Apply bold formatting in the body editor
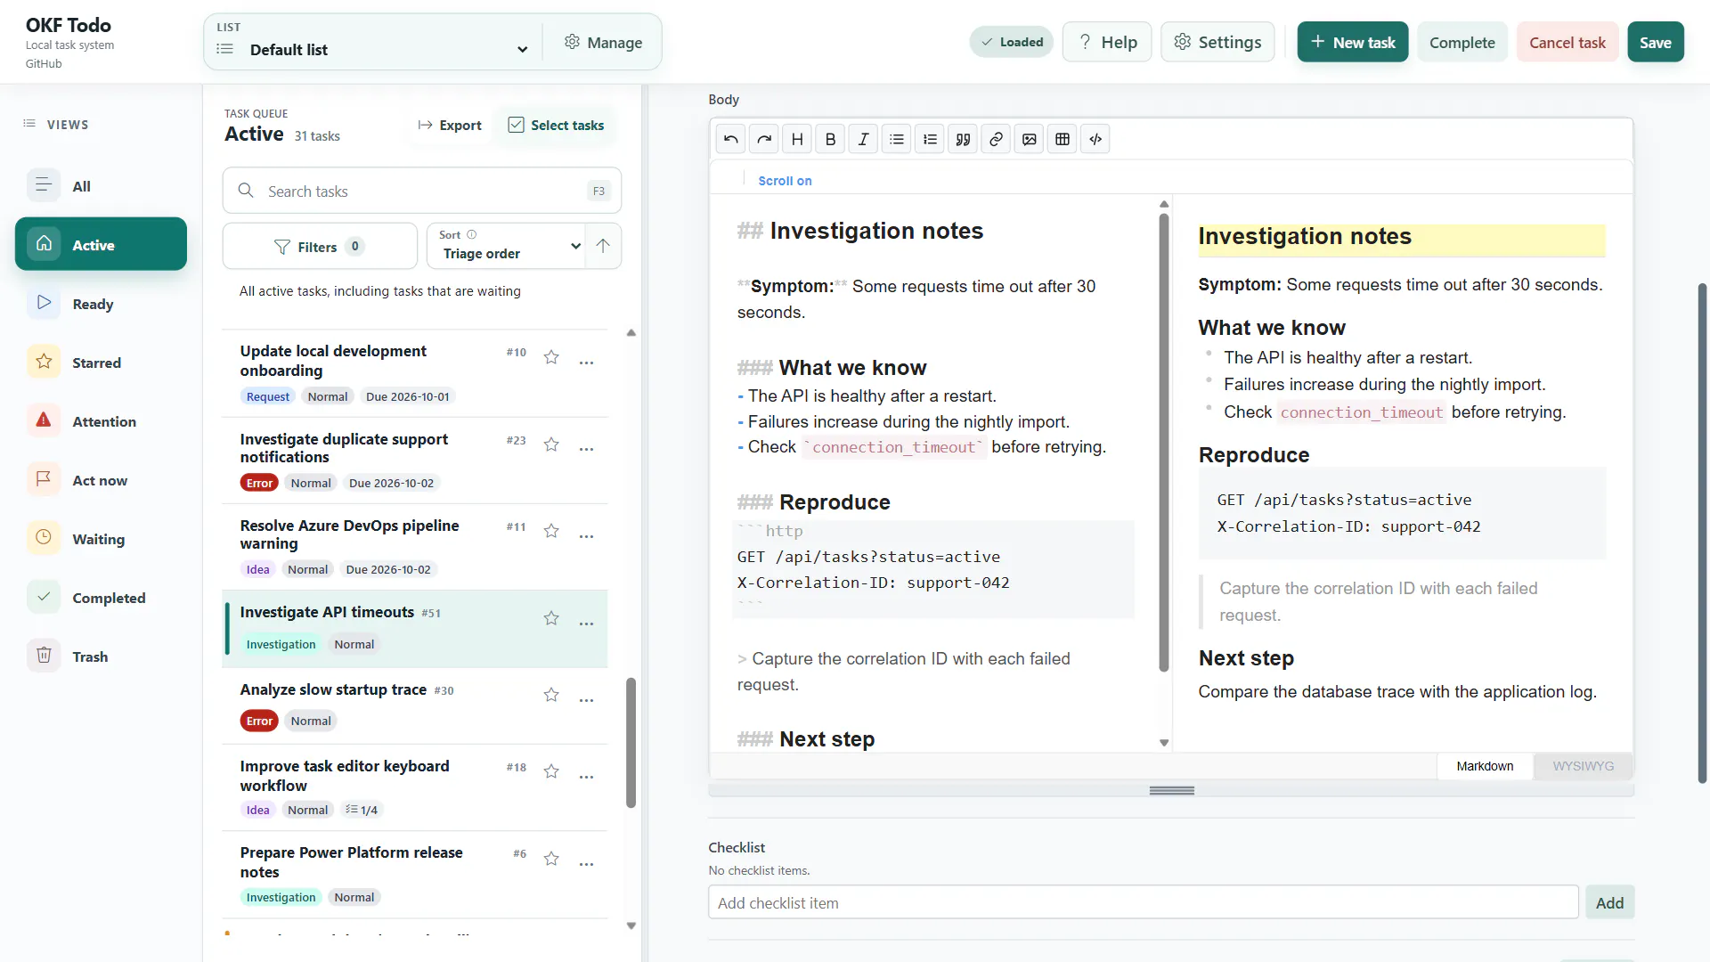 [830, 139]
